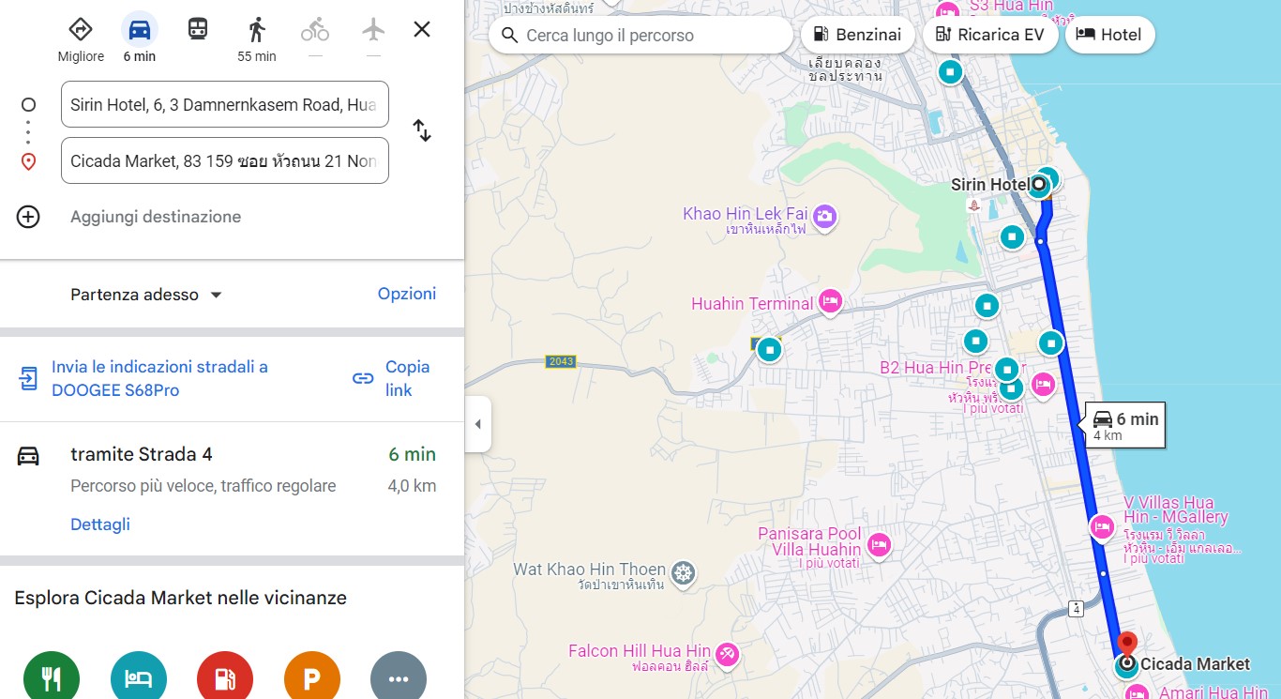
Task: Open Dettagli for route via Strada 4
Action: [100, 524]
